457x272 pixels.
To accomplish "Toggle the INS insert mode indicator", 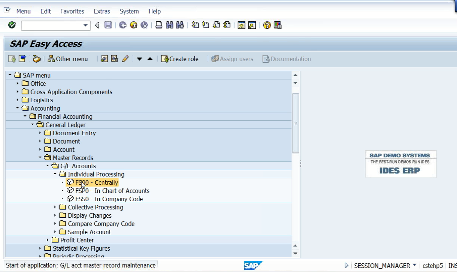I will (x=452, y=265).
